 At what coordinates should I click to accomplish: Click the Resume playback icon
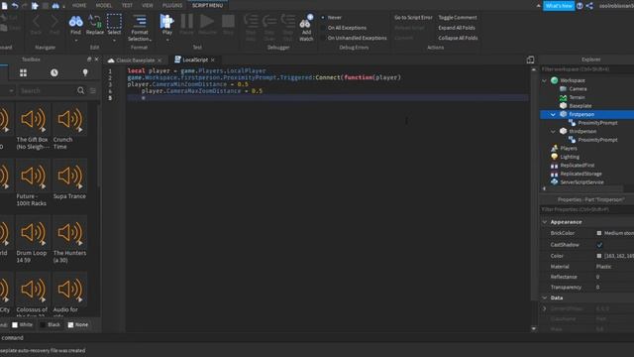[207, 21]
